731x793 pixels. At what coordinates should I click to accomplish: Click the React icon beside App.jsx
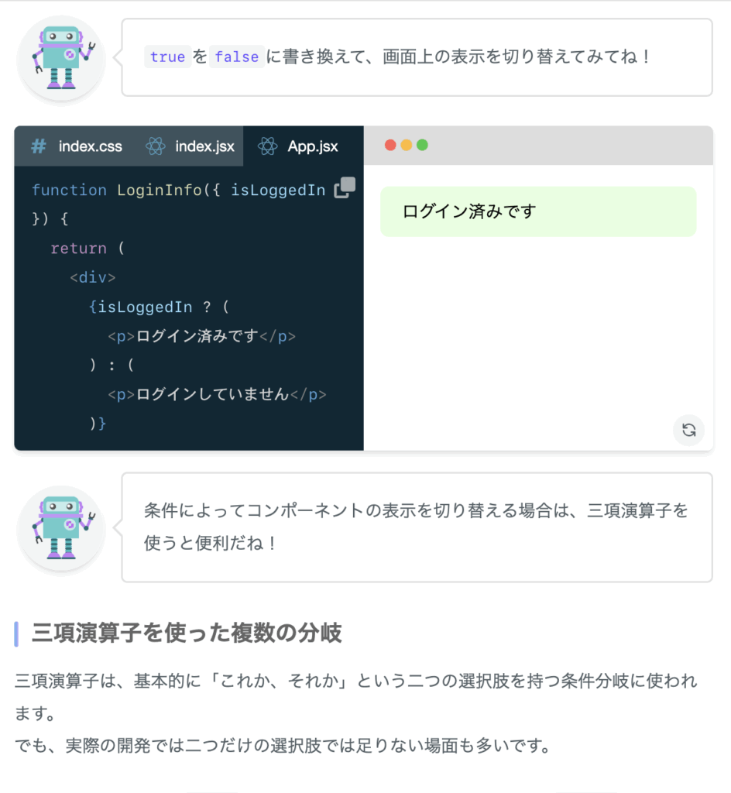click(x=267, y=146)
